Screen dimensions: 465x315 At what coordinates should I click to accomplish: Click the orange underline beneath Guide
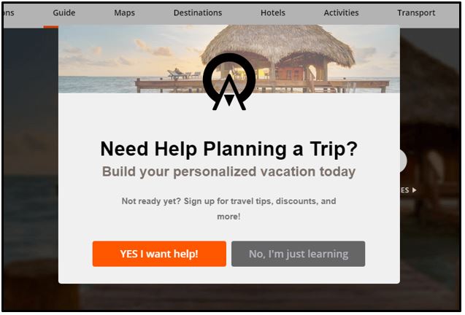[50, 27]
